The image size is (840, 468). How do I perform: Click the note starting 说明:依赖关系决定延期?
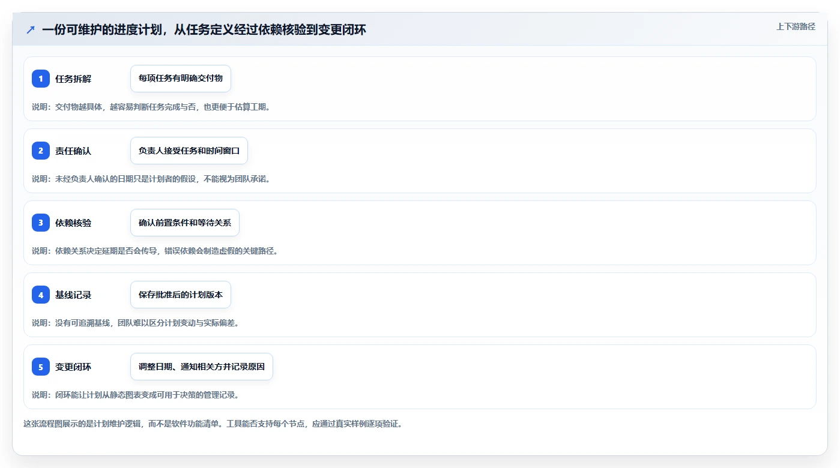coord(155,251)
